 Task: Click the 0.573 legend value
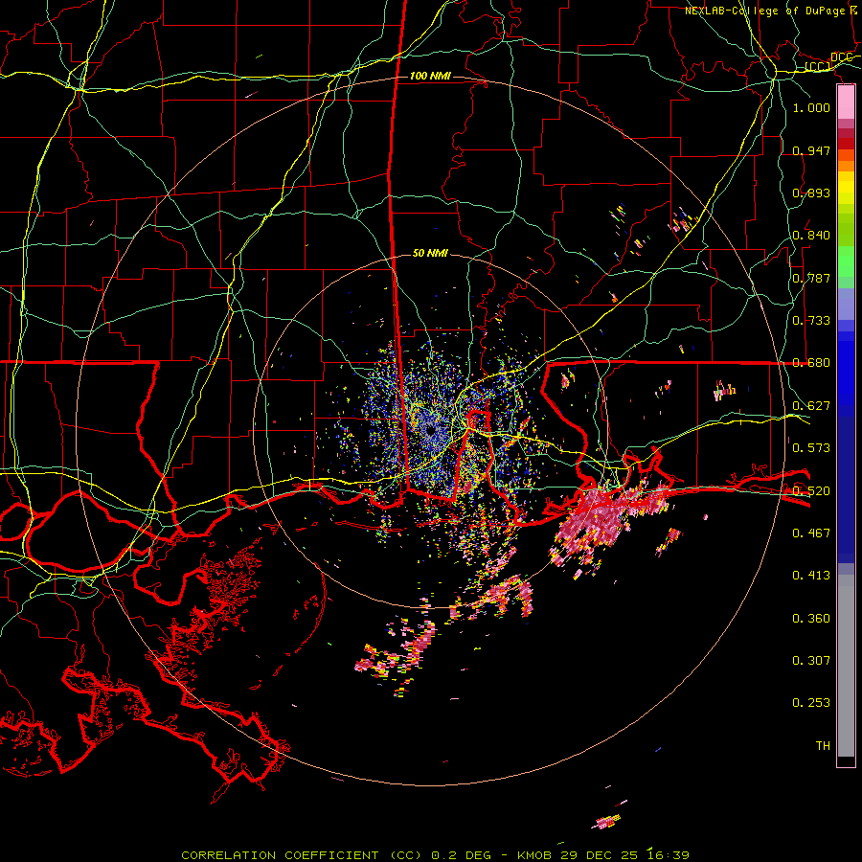[811, 448]
